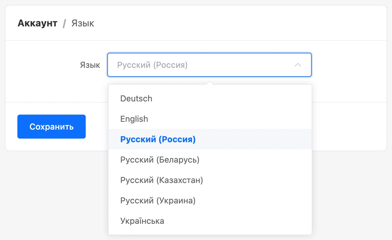This screenshot has height=240, width=392.
Task: Choose English in the dropdown list
Action: pos(210,119)
